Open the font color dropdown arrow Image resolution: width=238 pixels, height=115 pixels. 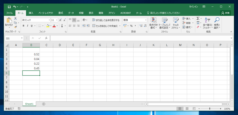click(57, 26)
